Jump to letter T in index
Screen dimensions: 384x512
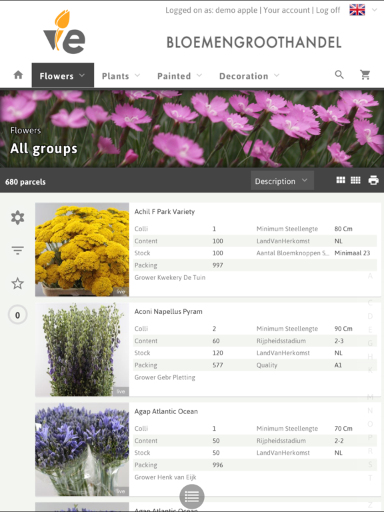[370, 478]
